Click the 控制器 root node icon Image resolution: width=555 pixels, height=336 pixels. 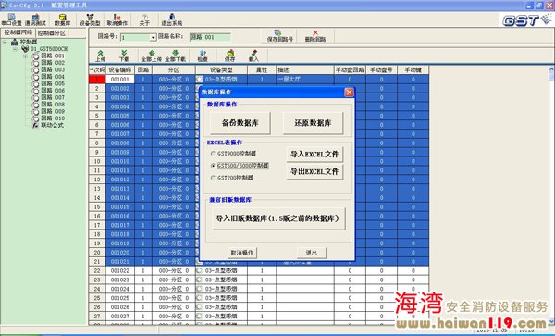point(15,43)
